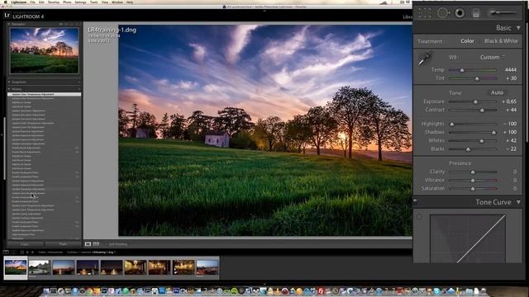
Task: Open FileZilla from the Dock
Action: (x=322, y=291)
